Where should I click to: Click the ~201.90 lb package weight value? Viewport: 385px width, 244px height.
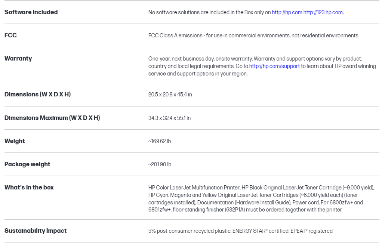pyautogui.click(x=160, y=164)
